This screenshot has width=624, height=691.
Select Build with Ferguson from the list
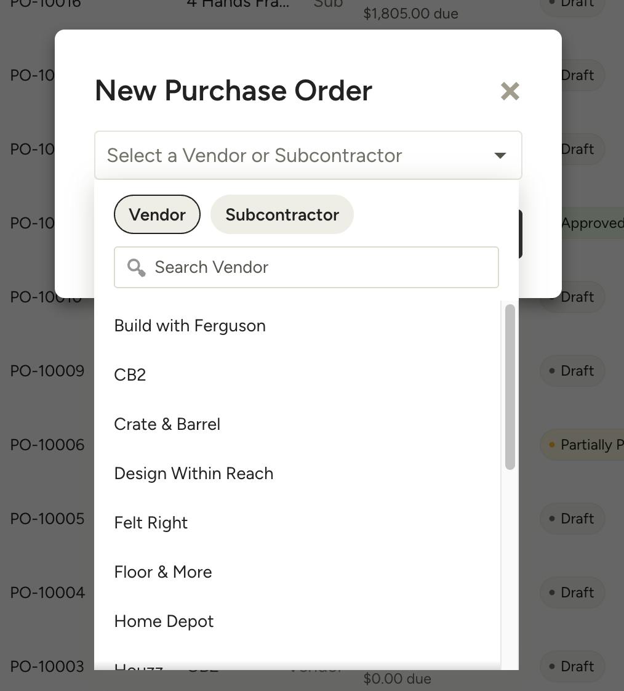(190, 325)
